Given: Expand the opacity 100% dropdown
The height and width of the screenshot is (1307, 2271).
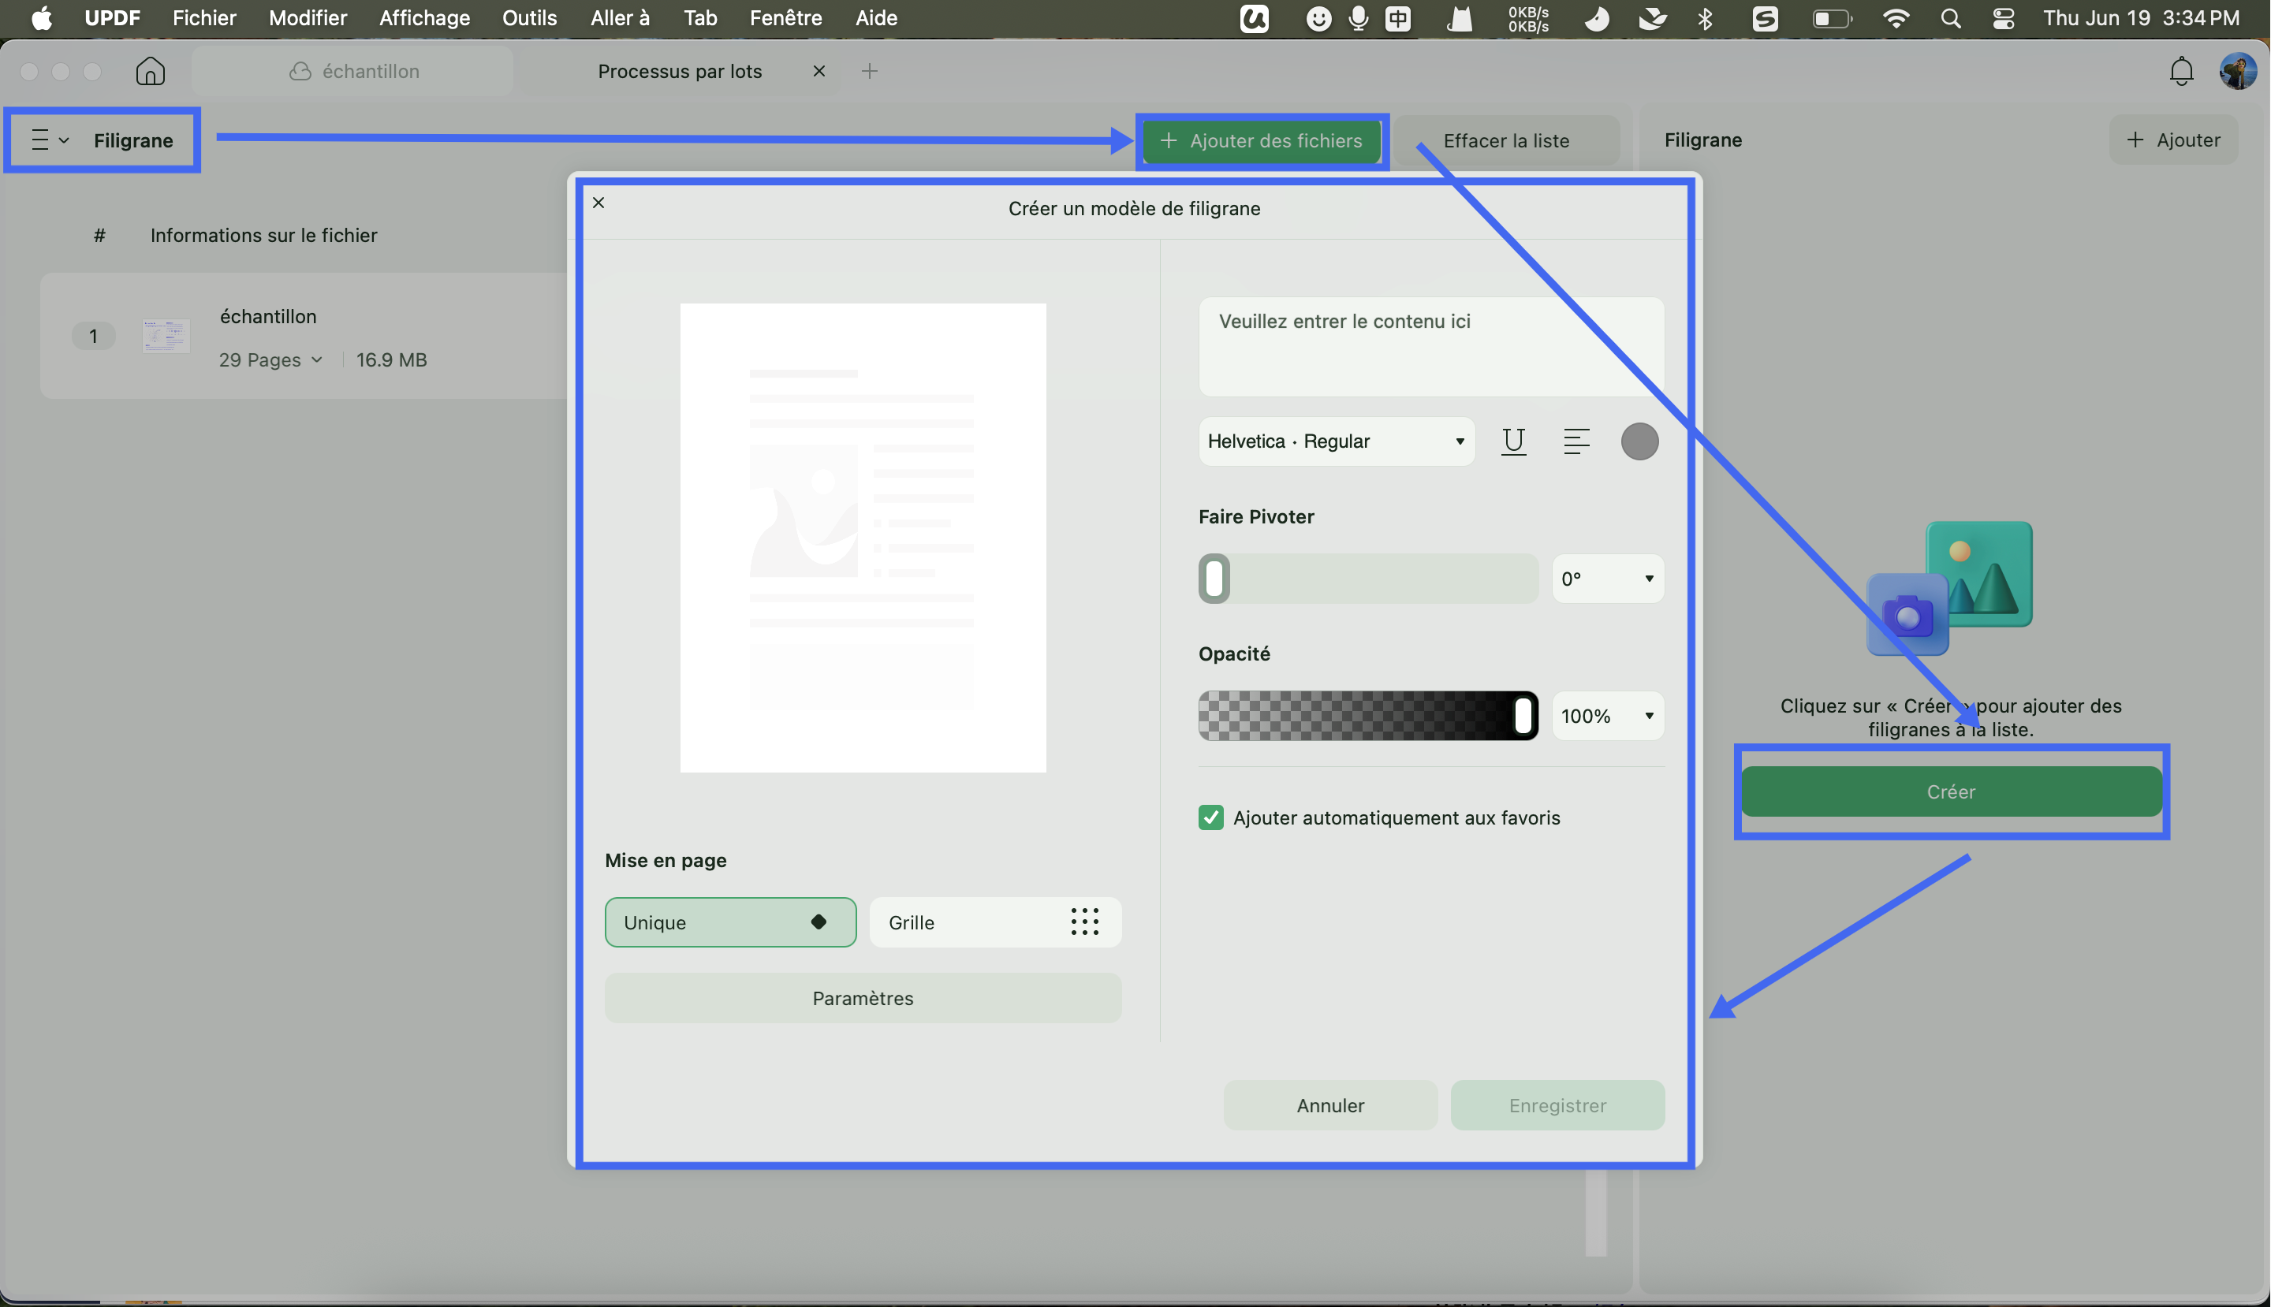Looking at the screenshot, I should tap(1607, 717).
